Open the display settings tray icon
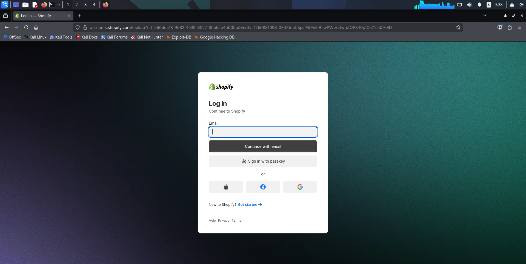 pos(460,5)
